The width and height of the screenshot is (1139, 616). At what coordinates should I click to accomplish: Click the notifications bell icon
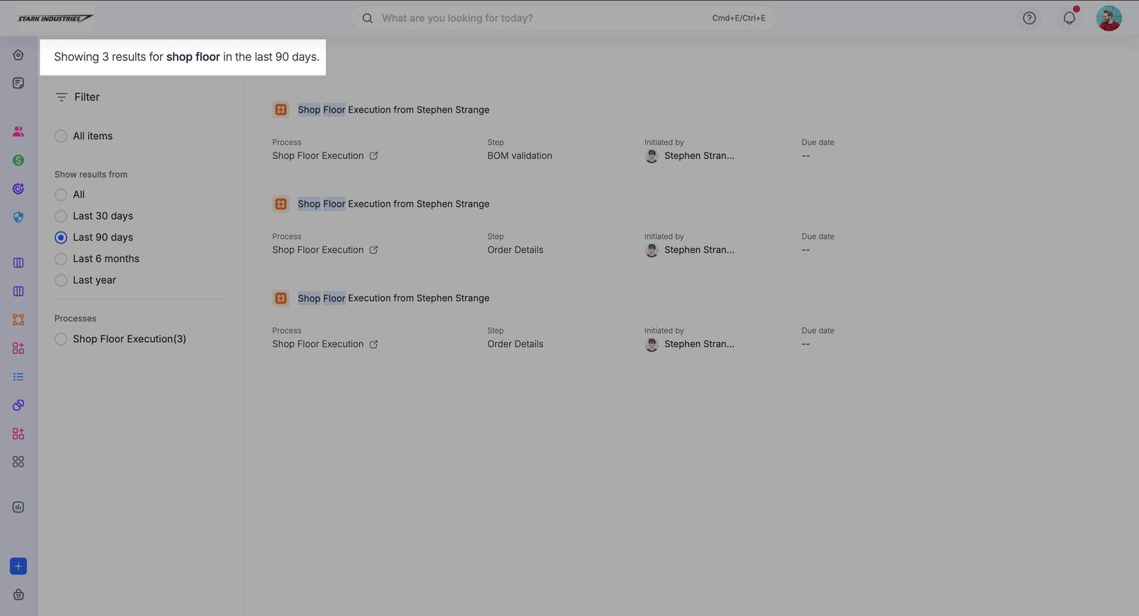click(x=1069, y=19)
